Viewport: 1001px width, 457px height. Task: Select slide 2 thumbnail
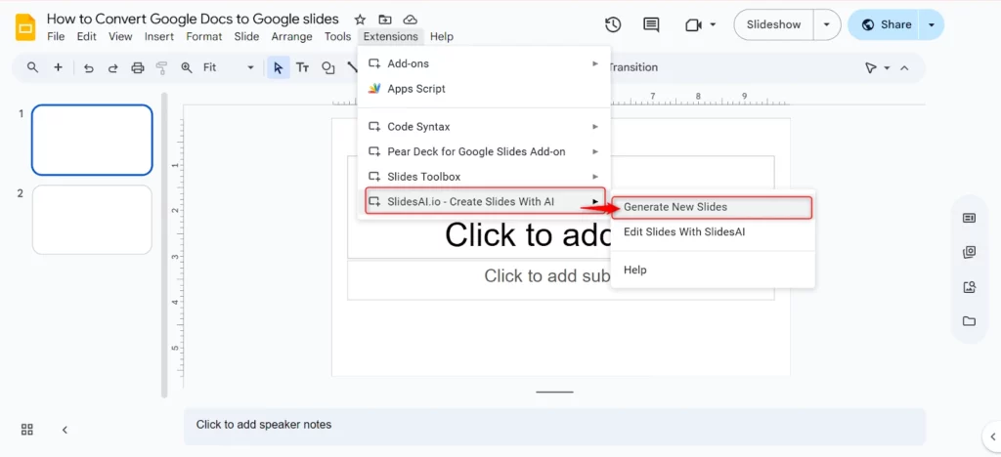point(92,220)
